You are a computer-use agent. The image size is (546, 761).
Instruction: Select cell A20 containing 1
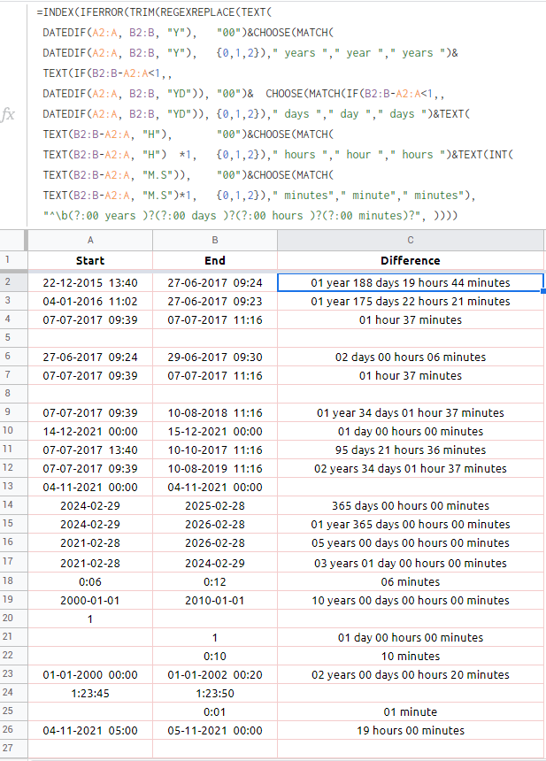tap(90, 619)
